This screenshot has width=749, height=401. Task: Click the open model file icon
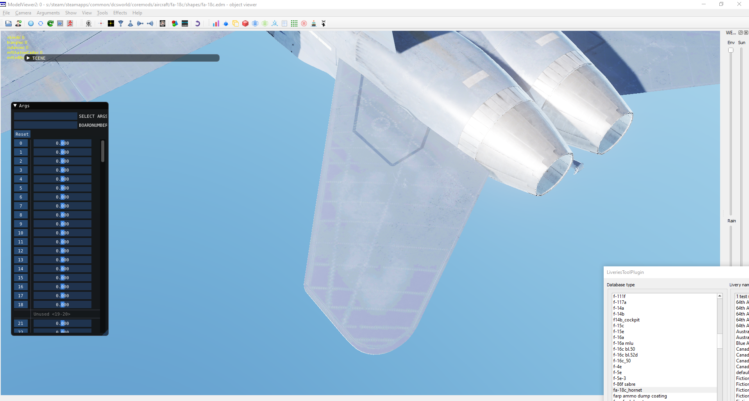pyautogui.click(x=8, y=23)
